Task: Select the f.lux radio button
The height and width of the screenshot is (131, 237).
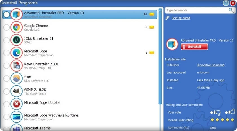Action: 6,79
